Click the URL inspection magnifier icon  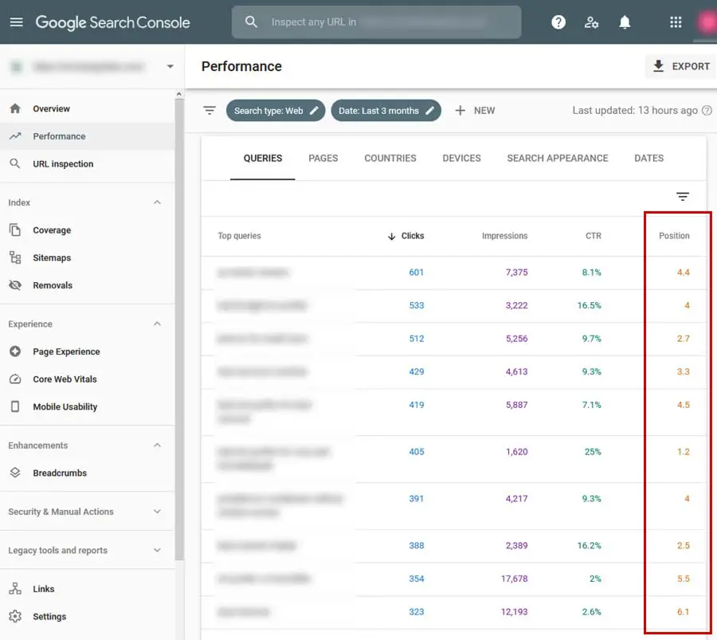(x=15, y=163)
